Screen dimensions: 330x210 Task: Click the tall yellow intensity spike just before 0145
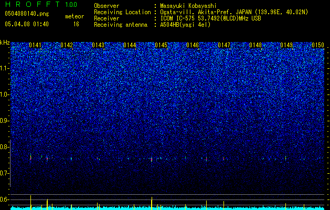pyautogui.click(x=152, y=203)
